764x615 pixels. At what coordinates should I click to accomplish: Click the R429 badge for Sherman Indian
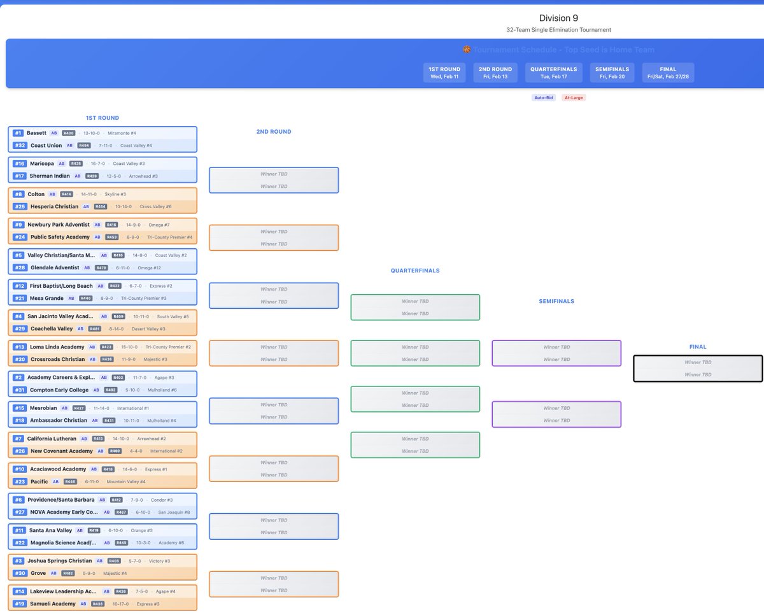(x=92, y=176)
